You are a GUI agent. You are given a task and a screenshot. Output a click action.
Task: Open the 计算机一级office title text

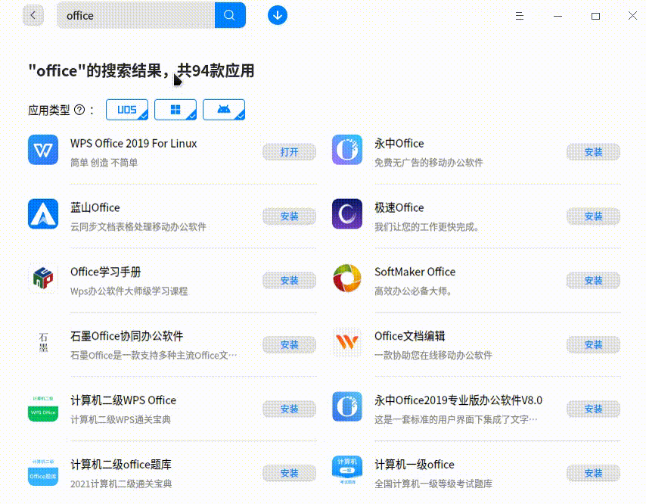point(414,465)
